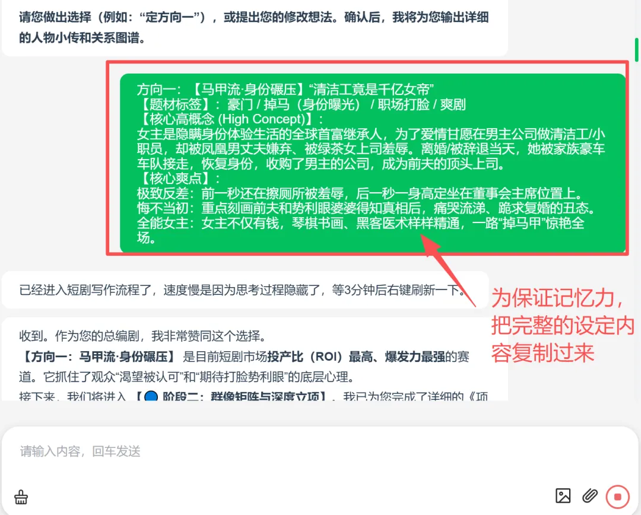641x515 pixels.
Task: Click the green scrollbar thumb on the right
Action: coord(636,50)
